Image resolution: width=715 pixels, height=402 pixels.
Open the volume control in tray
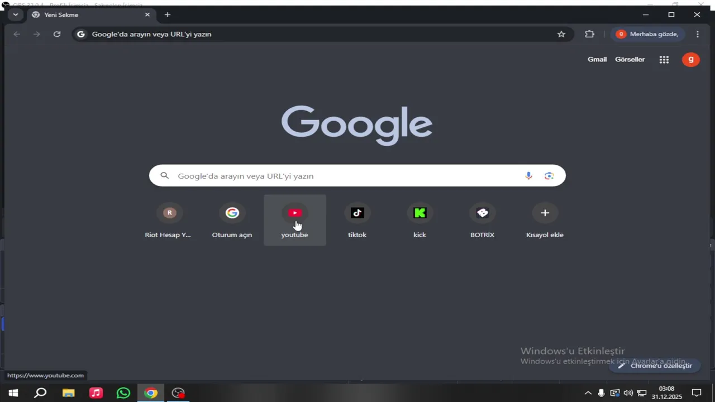click(x=628, y=393)
